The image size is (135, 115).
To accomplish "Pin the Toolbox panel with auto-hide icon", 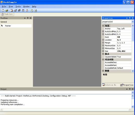I will coord(28,18).
